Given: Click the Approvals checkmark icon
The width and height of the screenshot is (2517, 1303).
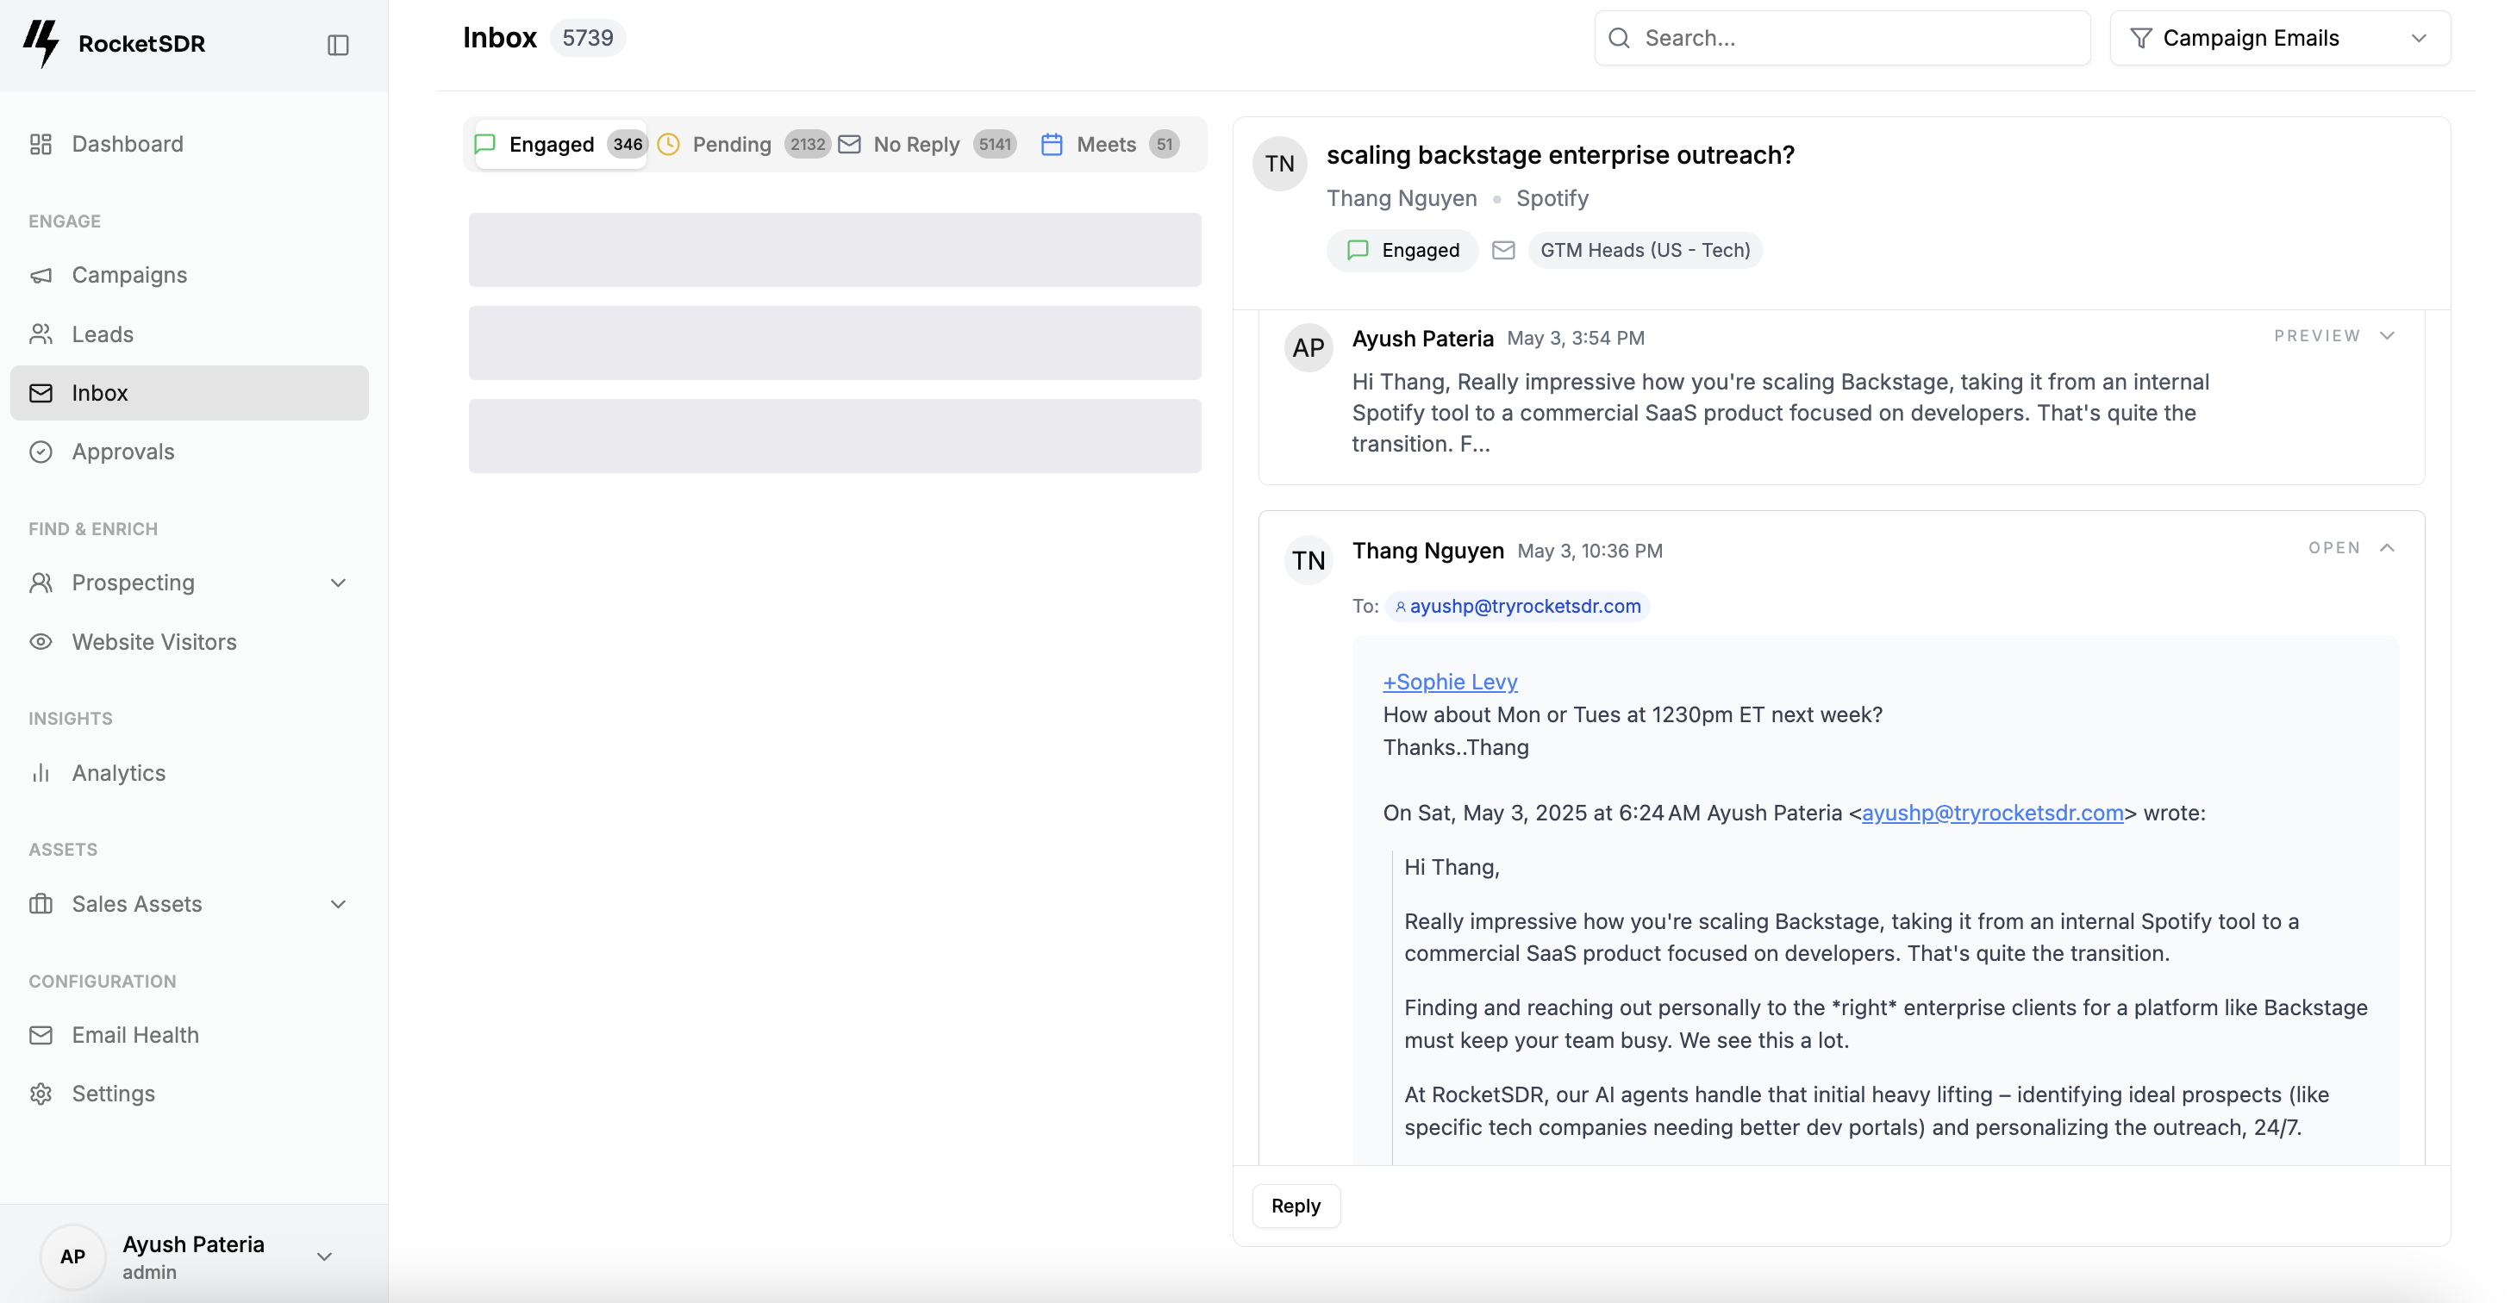Looking at the screenshot, I should click(x=40, y=452).
